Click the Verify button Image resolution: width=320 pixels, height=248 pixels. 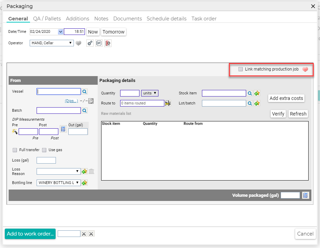pos(278,114)
